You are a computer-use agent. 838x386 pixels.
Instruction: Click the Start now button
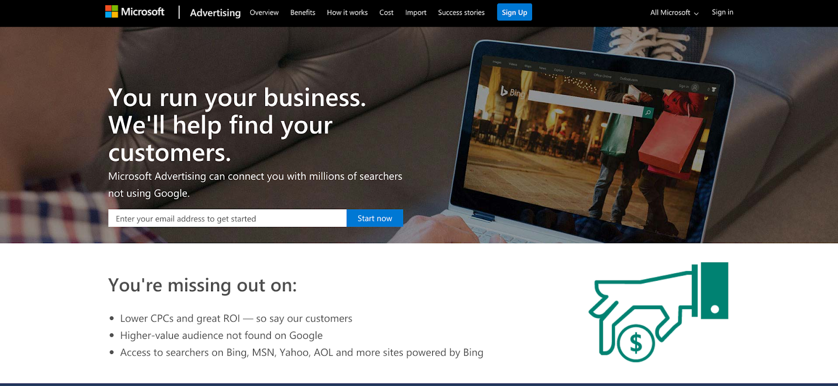[x=374, y=218]
